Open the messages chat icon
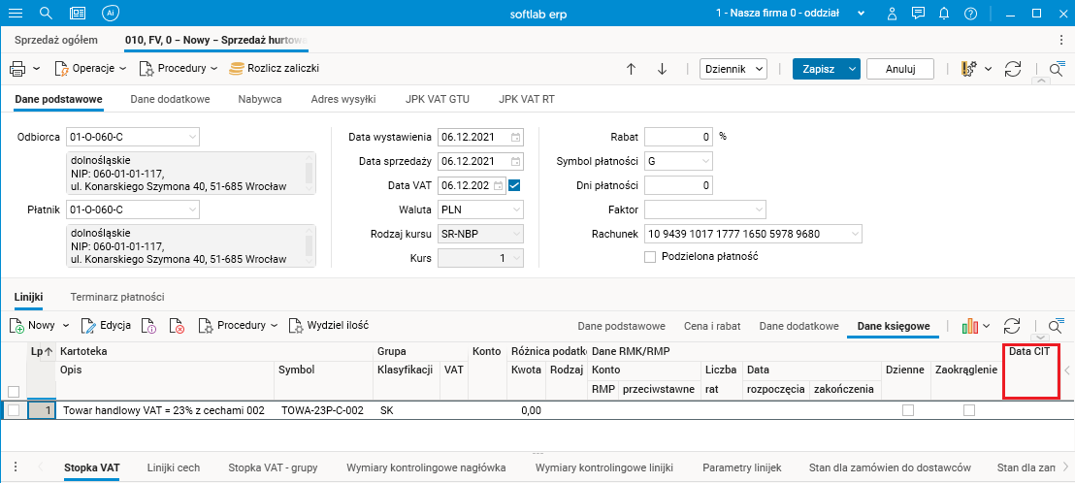This screenshot has width=1075, height=483. pyautogui.click(x=918, y=13)
